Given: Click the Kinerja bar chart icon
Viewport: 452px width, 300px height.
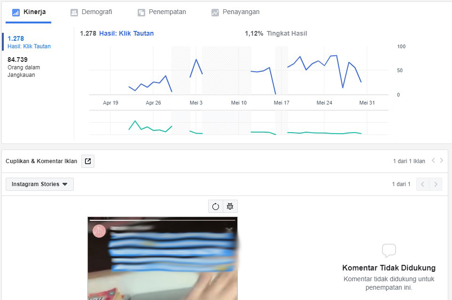Looking at the screenshot, I should pyautogui.click(x=16, y=12).
